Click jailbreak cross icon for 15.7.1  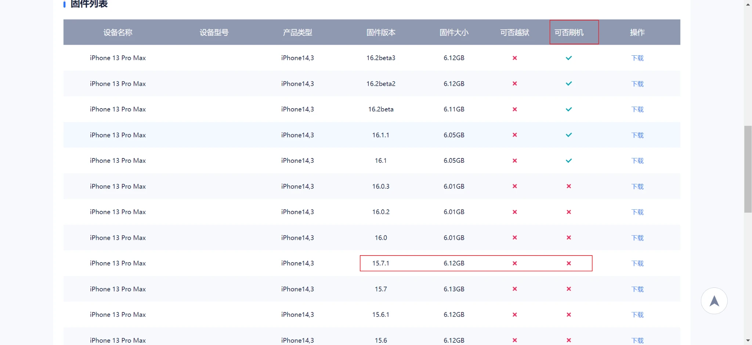pos(515,263)
